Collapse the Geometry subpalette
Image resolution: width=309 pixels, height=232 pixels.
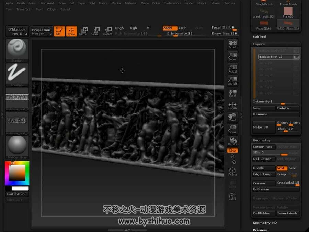coord(262,140)
